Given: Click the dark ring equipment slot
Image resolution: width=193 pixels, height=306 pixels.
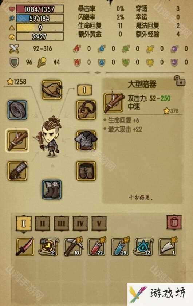Looking at the screenshot, I should (17, 110).
